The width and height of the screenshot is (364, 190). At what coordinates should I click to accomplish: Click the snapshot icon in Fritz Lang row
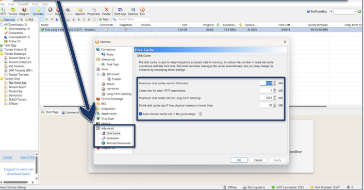[126, 30]
